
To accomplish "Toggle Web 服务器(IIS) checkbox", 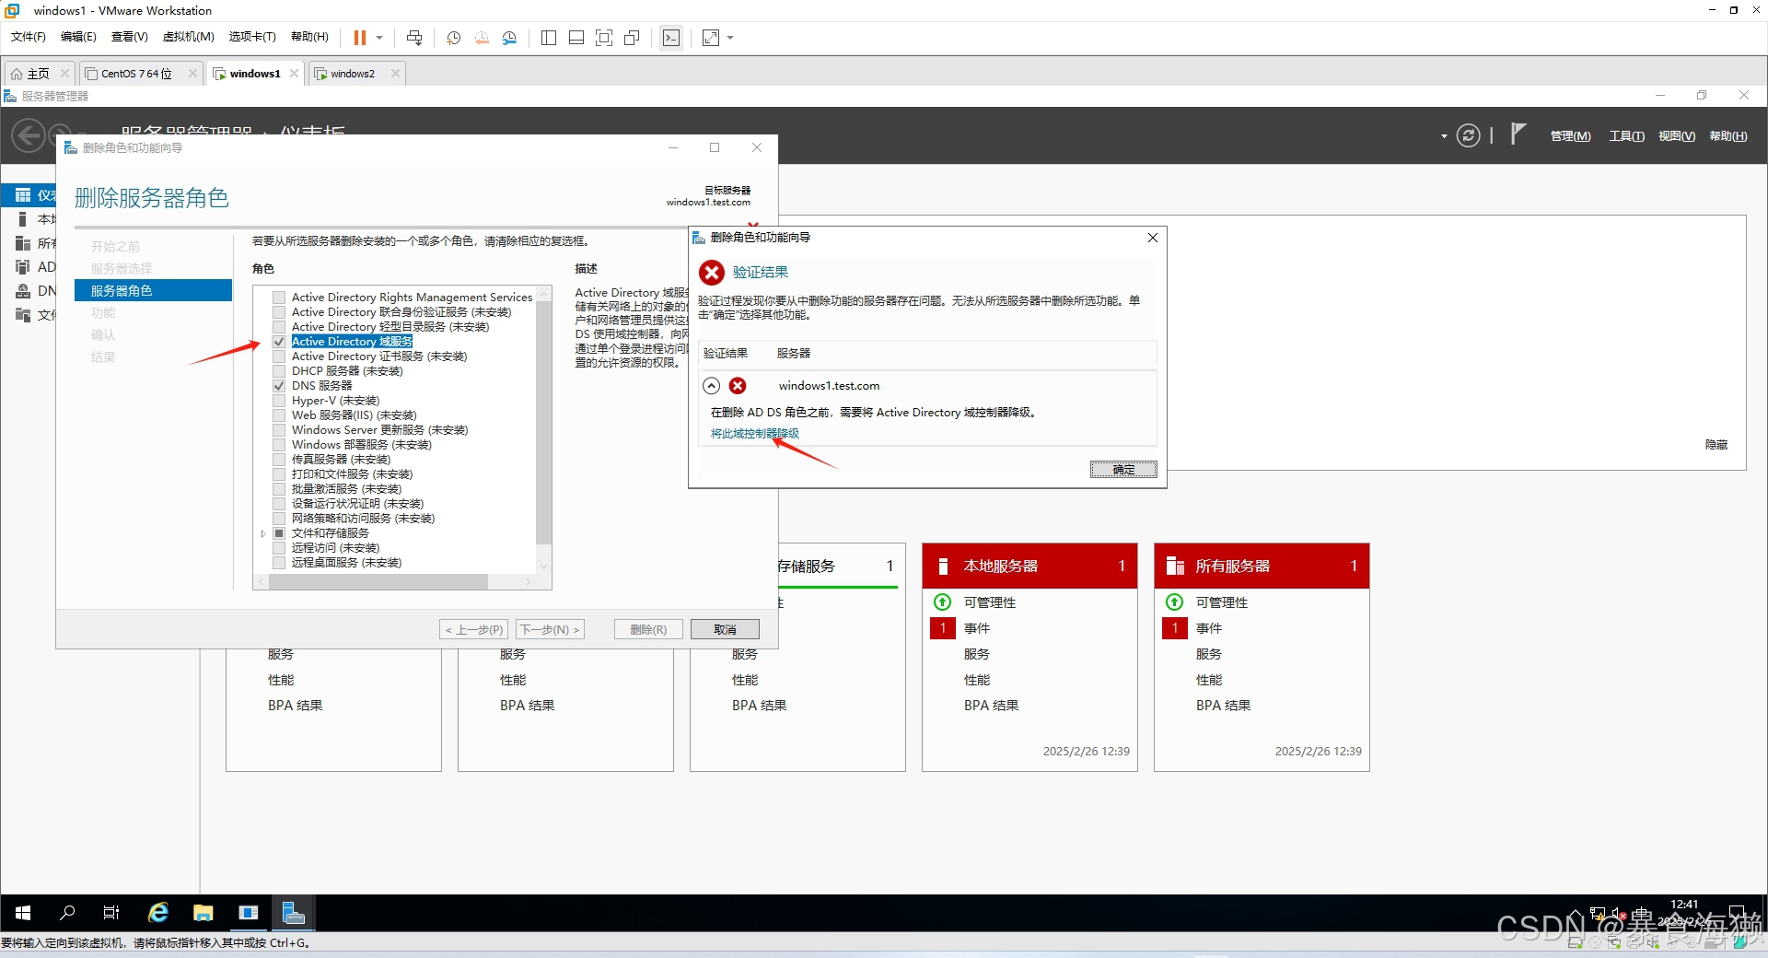I will (x=279, y=415).
